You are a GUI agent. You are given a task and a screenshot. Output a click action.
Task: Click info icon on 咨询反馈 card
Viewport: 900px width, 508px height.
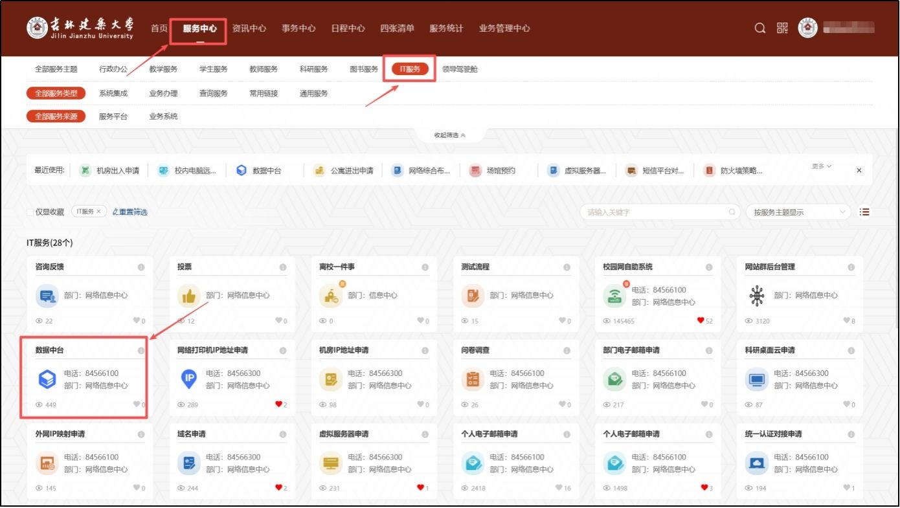[141, 267]
